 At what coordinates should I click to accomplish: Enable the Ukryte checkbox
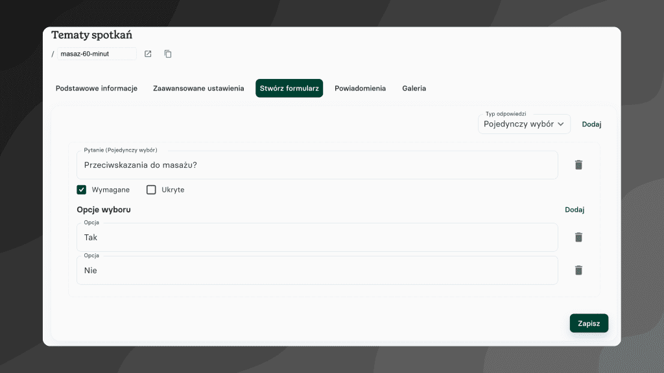coord(151,189)
